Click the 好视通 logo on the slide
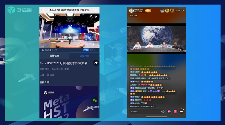 coord(19,10)
